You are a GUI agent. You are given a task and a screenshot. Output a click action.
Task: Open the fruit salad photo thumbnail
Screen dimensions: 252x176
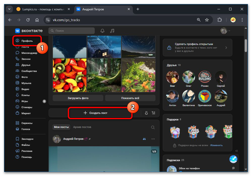(x=70, y=75)
